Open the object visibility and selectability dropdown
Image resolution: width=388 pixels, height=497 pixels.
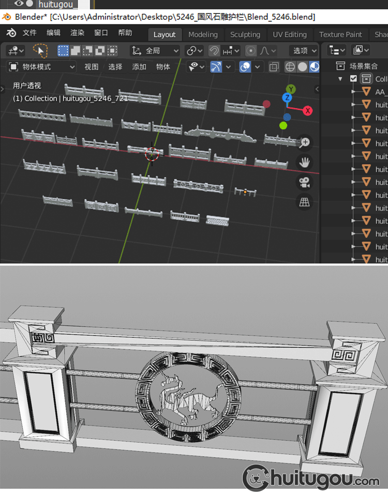(196, 67)
